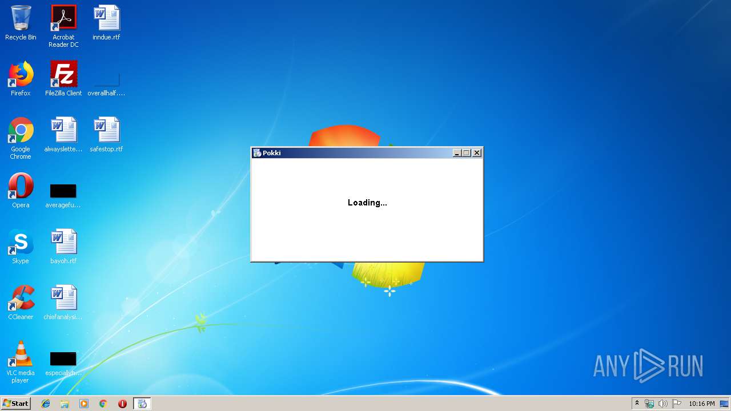This screenshot has height=411, width=731.
Task: Launch Internet Explorer from the taskbar
Action: pyautogui.click(x=46, y=404)
